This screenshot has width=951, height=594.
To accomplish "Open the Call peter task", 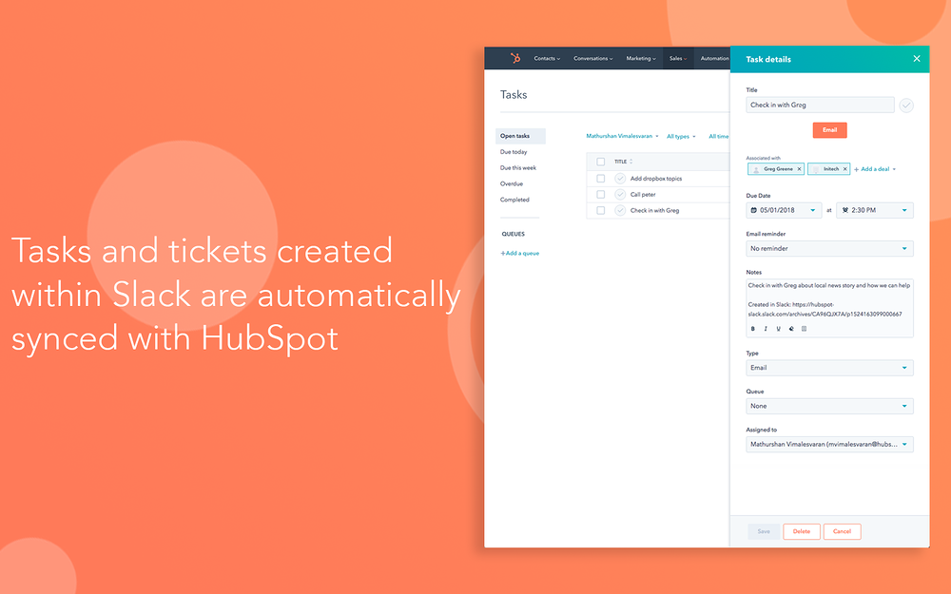I will click(643, 195).
